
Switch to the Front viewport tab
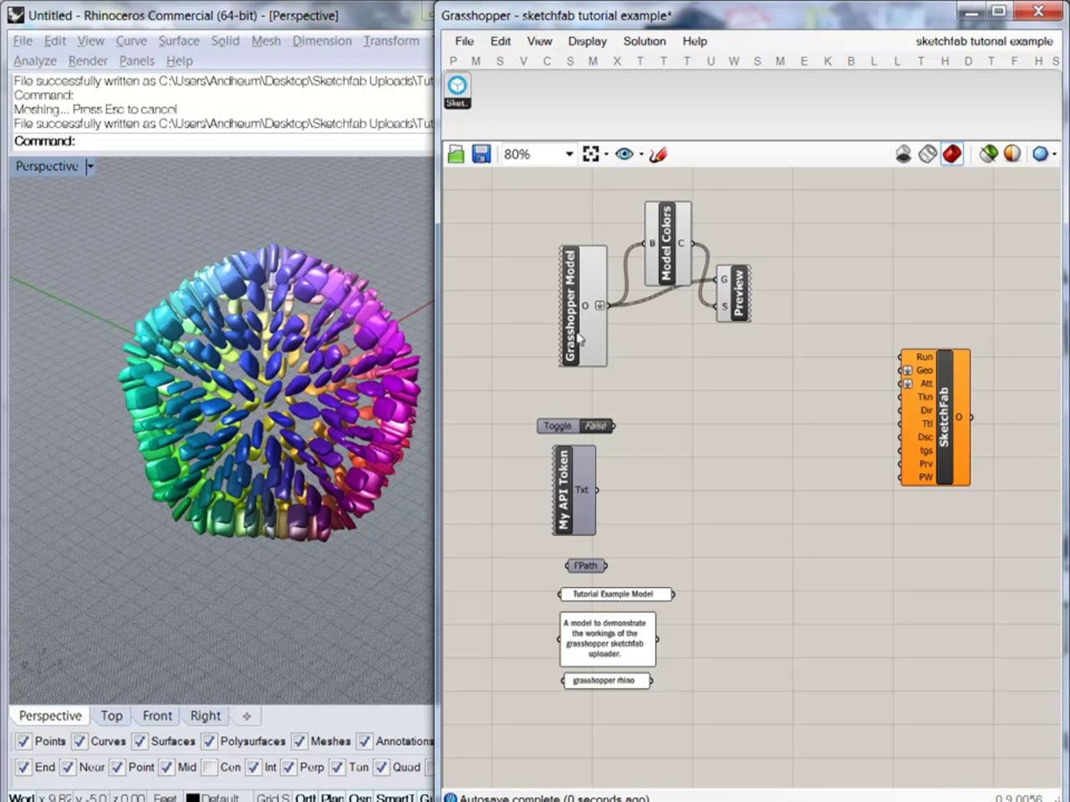(157, 716)
